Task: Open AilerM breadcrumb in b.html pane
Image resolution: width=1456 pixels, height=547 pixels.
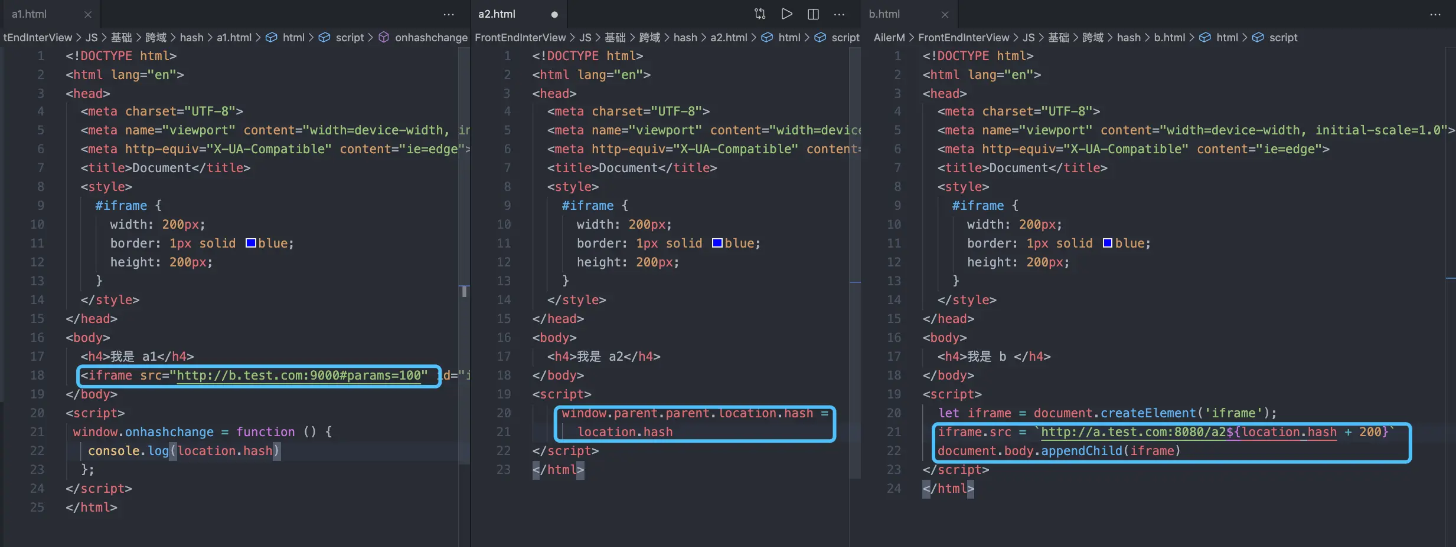Action: click(889, 37)
